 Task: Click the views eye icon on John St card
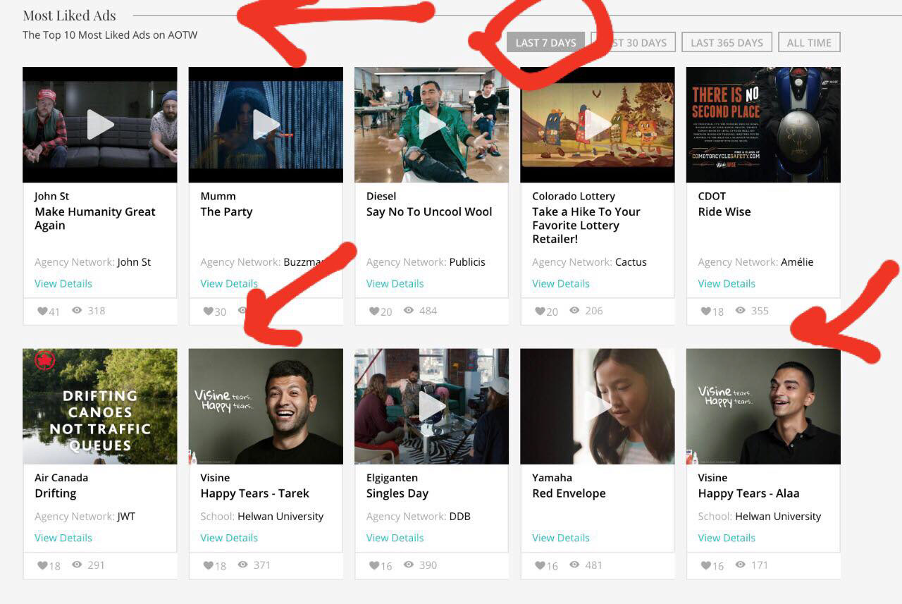[x=77, y=310]
